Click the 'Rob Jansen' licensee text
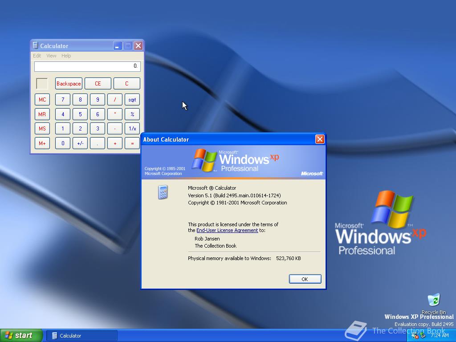The image size is (456, 342). [x=207, y=239]
